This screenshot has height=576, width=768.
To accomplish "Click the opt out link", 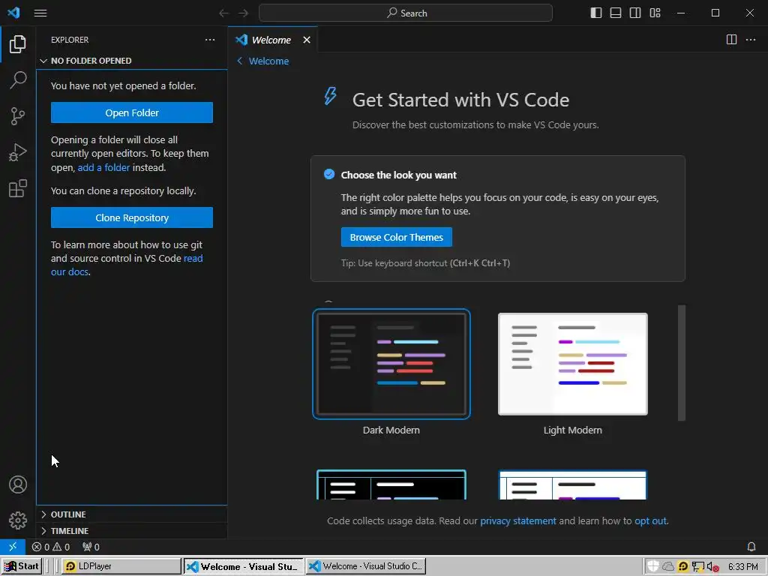I will coord(650,520).
